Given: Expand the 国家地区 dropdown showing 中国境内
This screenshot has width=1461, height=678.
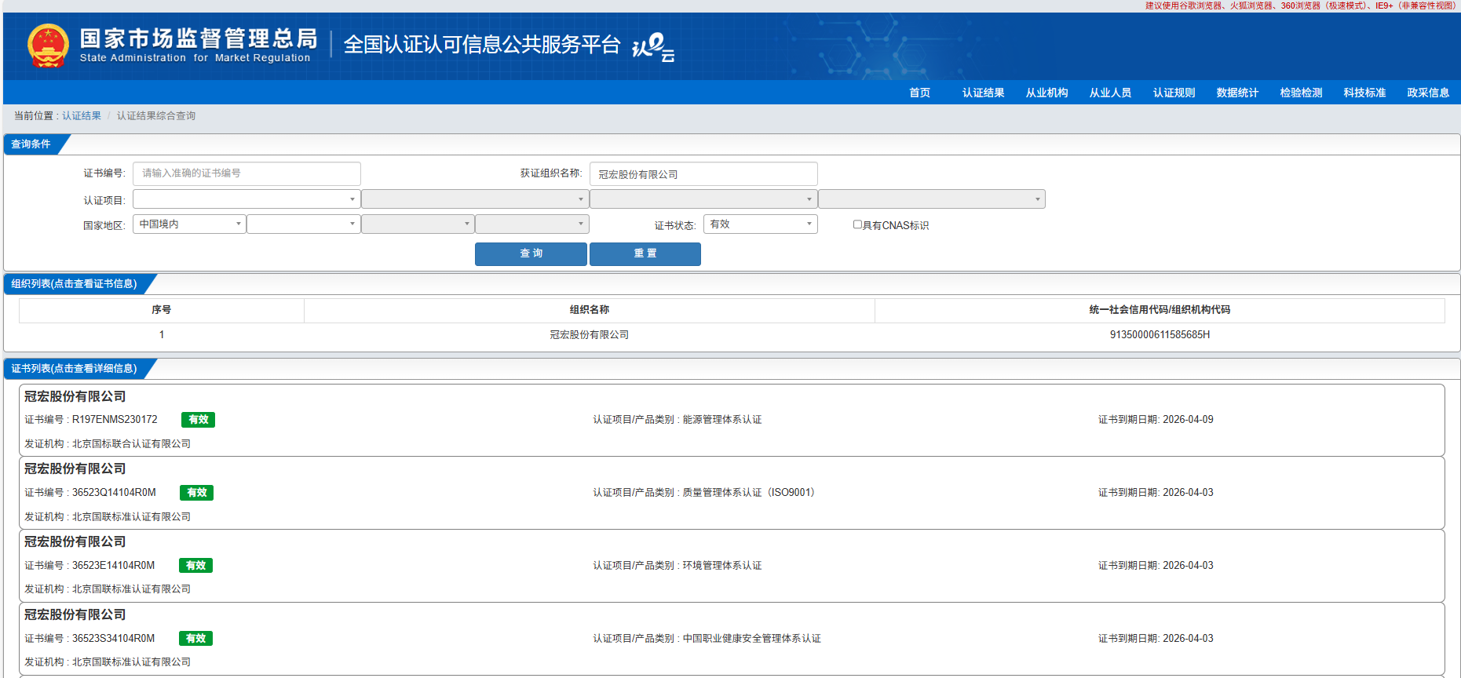Looking at the screenshot, I should [189, 224].
